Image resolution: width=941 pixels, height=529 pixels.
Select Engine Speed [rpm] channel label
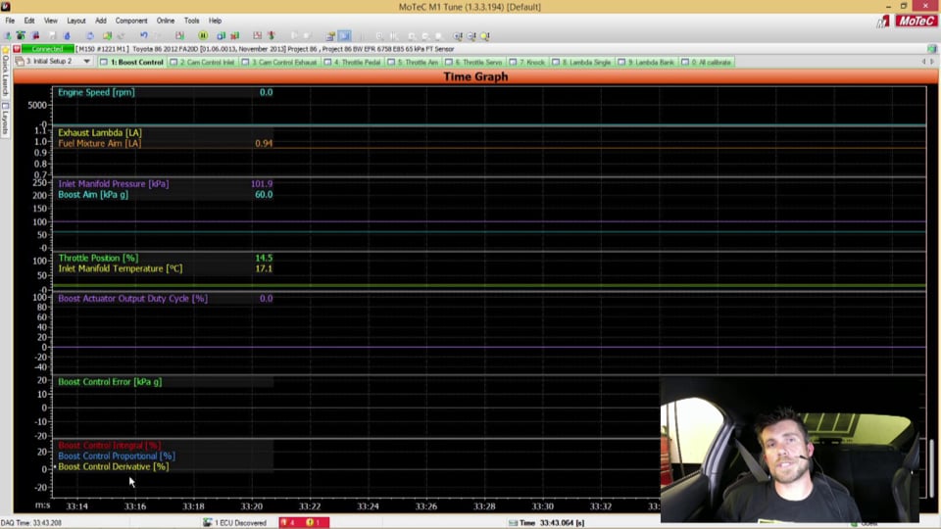(96, 92)
